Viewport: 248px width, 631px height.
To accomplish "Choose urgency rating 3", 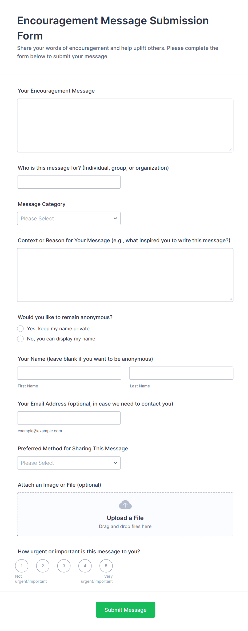I will point(64,566).
